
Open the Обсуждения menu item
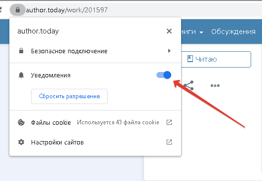click(x=233, y=32)
